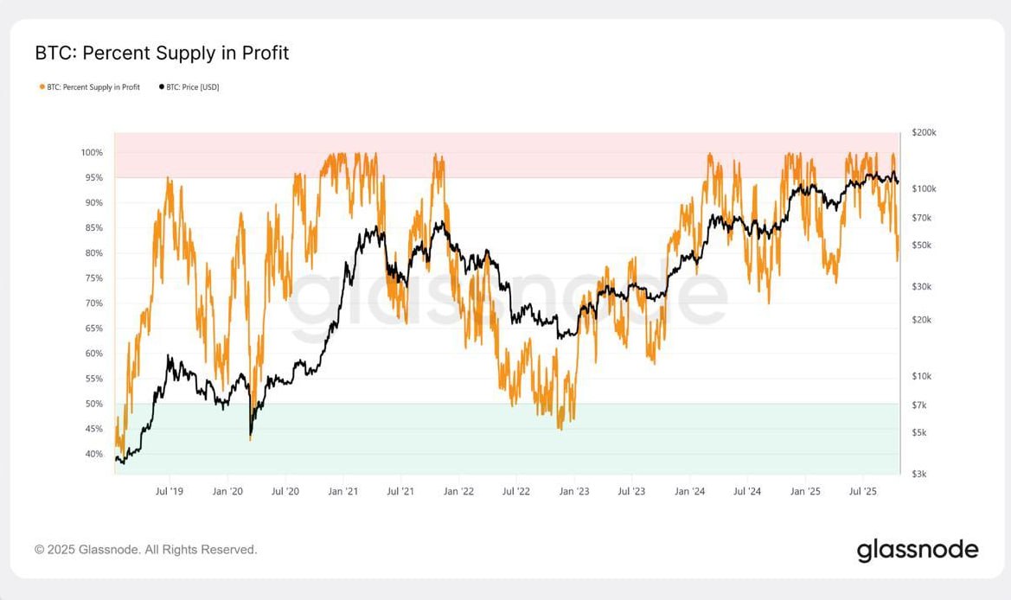Click the '© 2025 Glassnode. All Rights Reserved.' text
1011x600 pixels.
pos(145,549)
